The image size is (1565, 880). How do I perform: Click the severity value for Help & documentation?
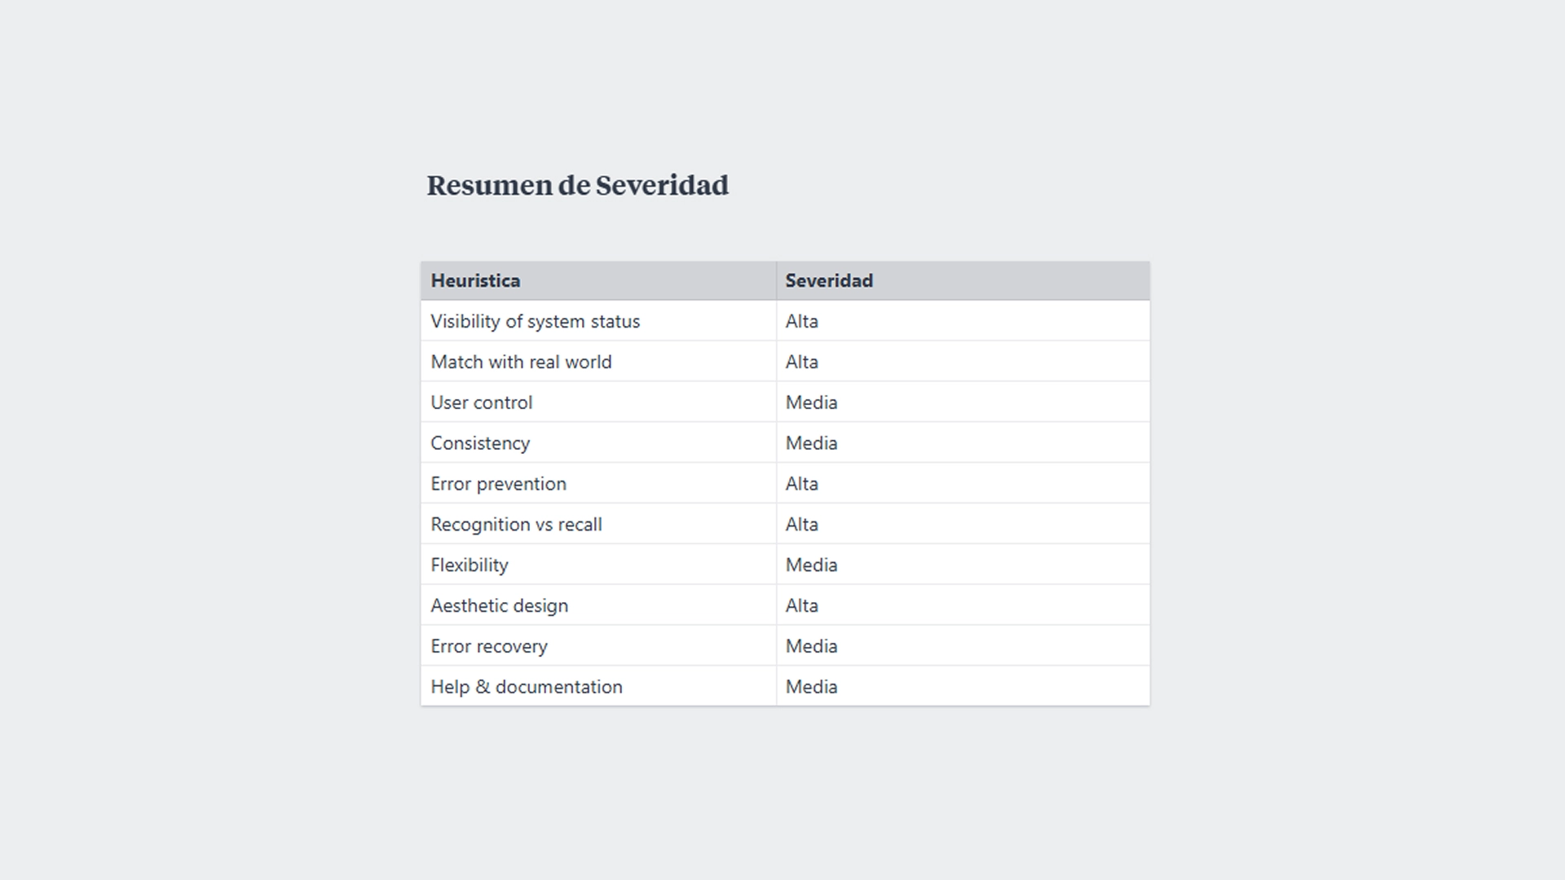811,689
